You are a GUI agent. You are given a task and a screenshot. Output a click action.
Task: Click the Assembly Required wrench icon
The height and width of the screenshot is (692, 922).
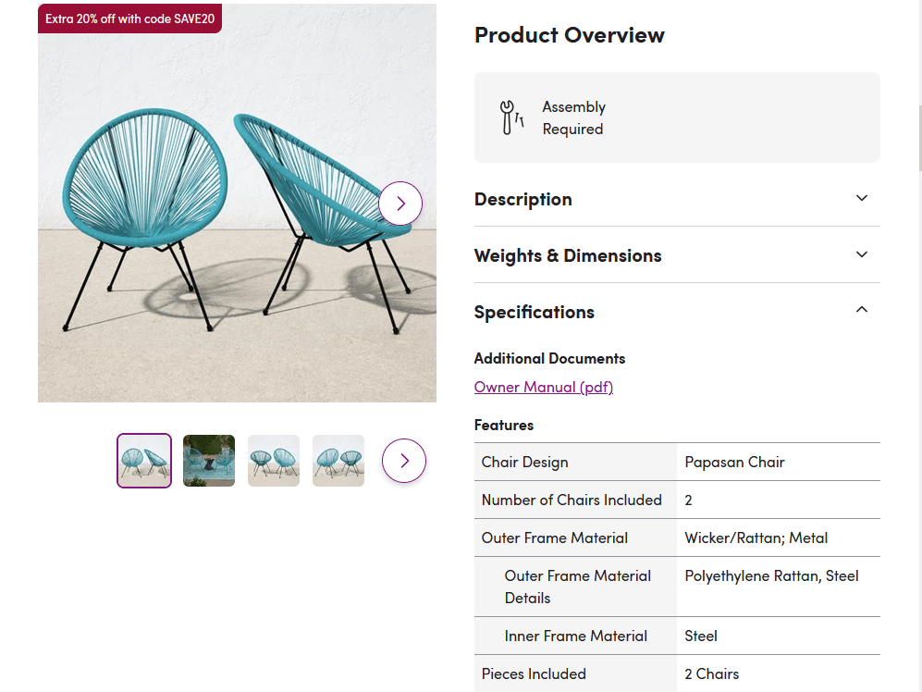[511, 117]
